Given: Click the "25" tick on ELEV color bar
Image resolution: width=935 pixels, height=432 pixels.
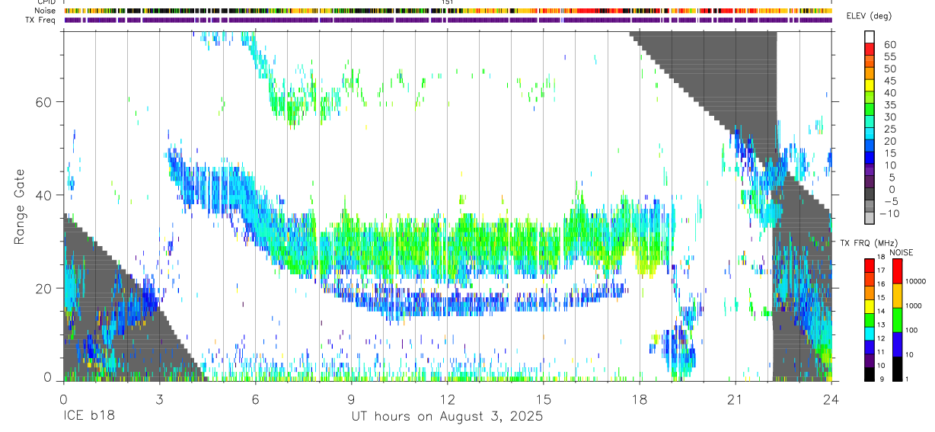Looking at the screenshot, I should (x=889, y=129).
